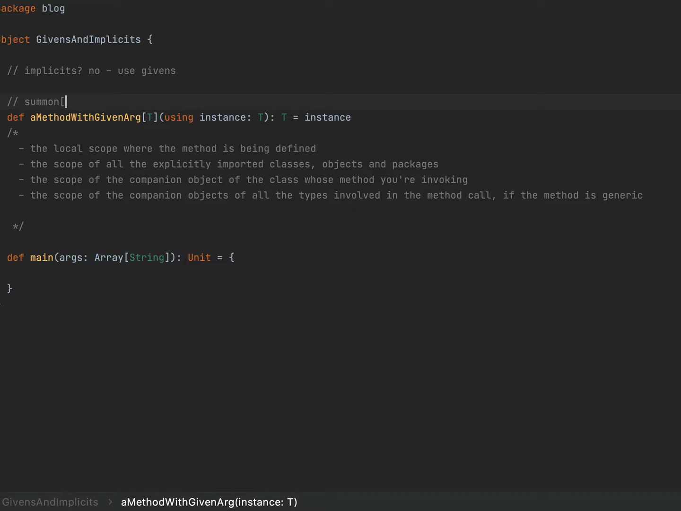The width and height of the screenshot is (681, 511).
Task: Click the final 'instance' after the equals sign
Action: pyautogui.click(x=328, y=117)
